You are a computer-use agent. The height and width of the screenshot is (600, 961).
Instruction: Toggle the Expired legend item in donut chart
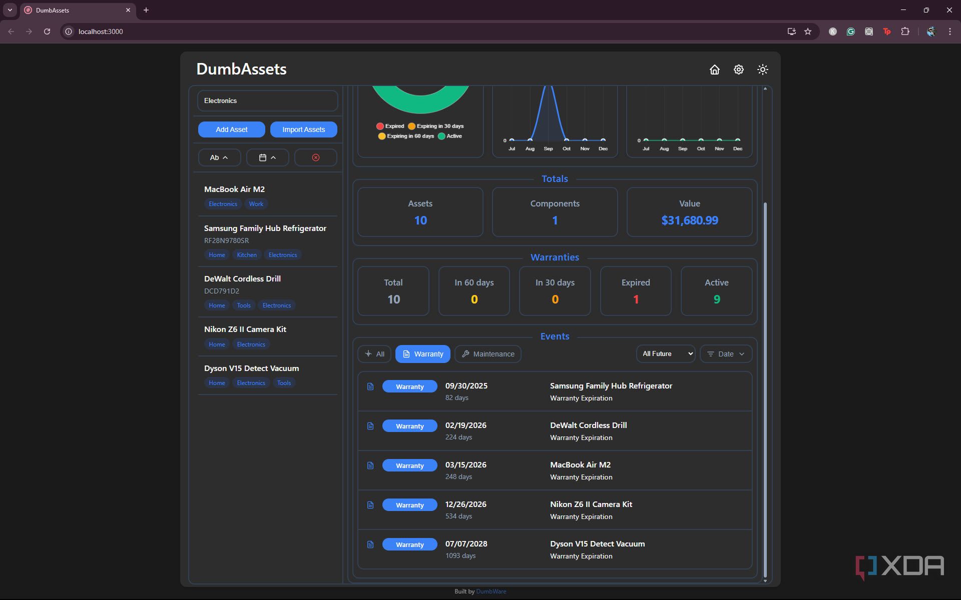point(390,126)
